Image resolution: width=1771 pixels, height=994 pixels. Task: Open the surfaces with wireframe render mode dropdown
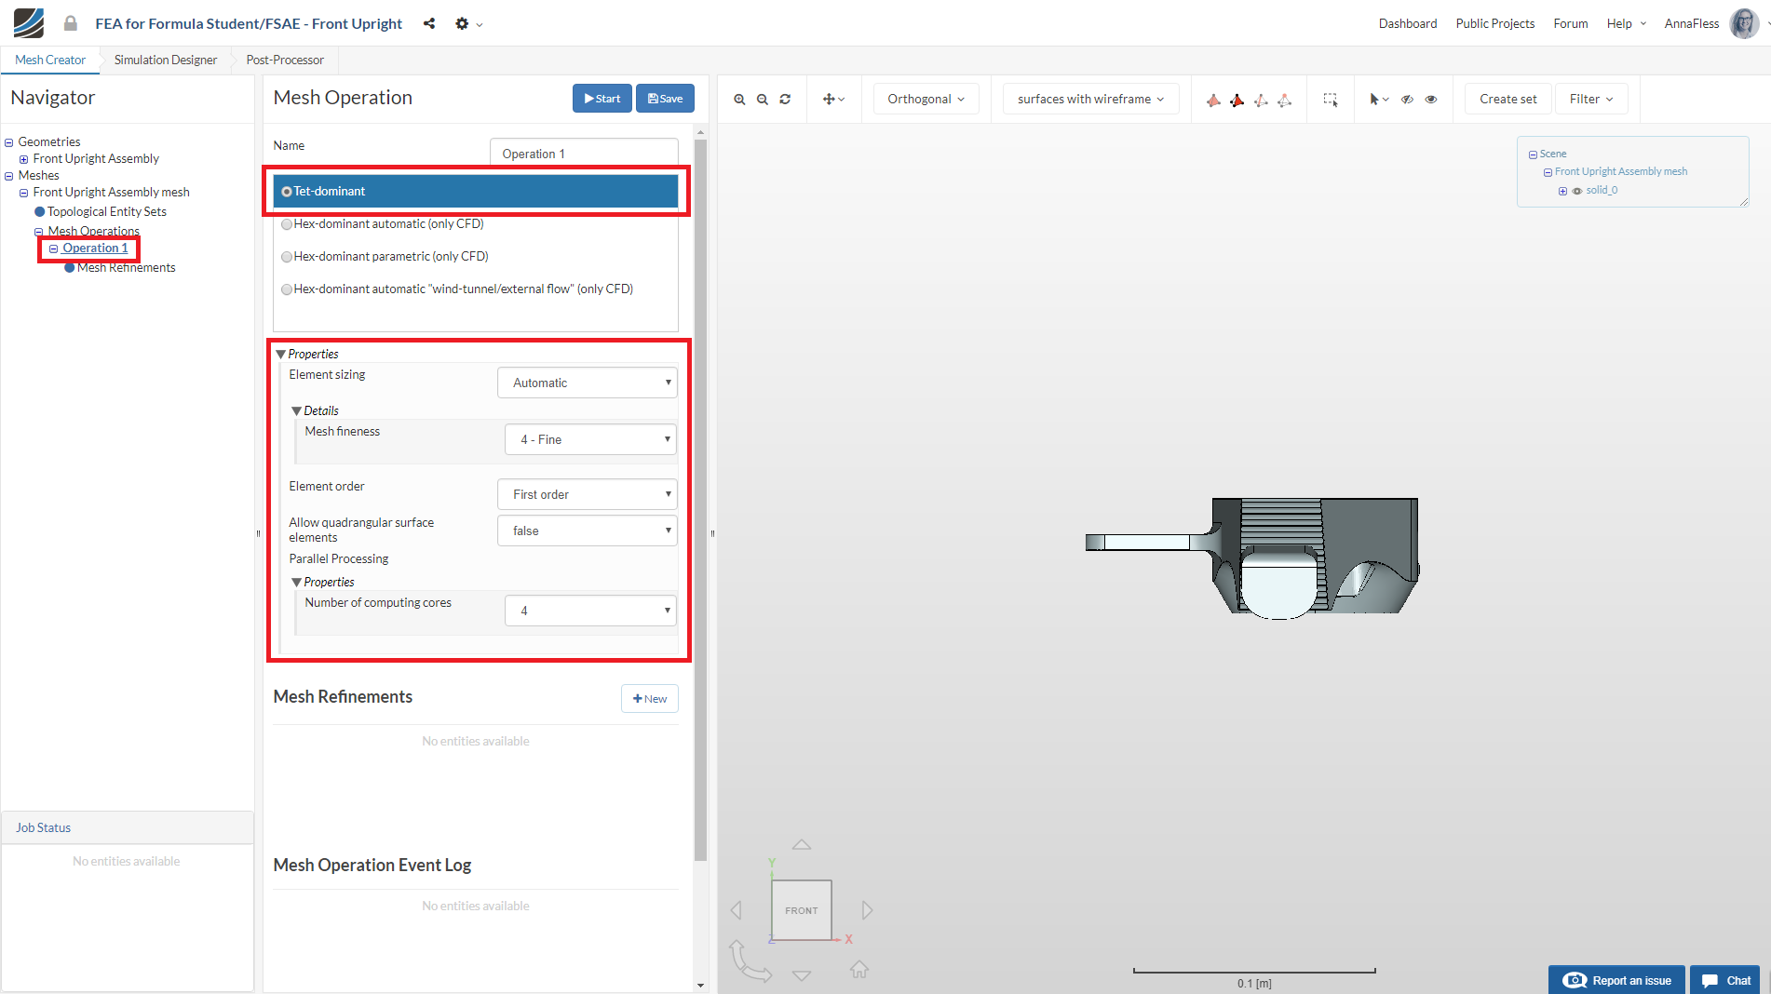pyautogui.click(x=1090, y=100)
